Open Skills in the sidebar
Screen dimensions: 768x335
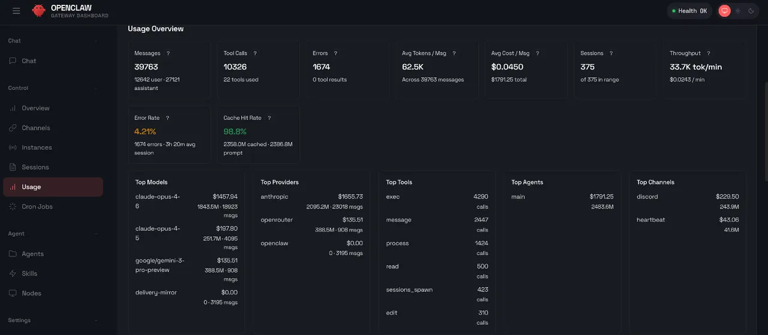(29, 273)
